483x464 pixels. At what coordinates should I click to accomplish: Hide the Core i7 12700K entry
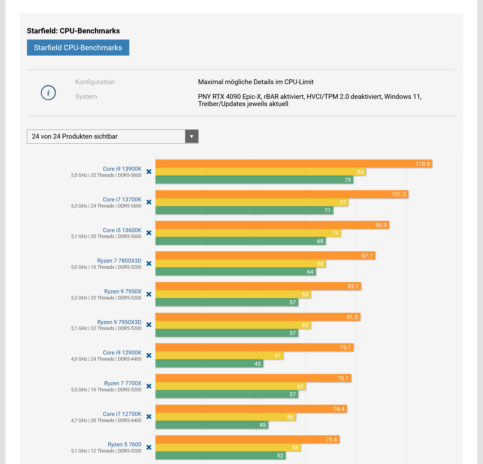[x=149, y=417]
